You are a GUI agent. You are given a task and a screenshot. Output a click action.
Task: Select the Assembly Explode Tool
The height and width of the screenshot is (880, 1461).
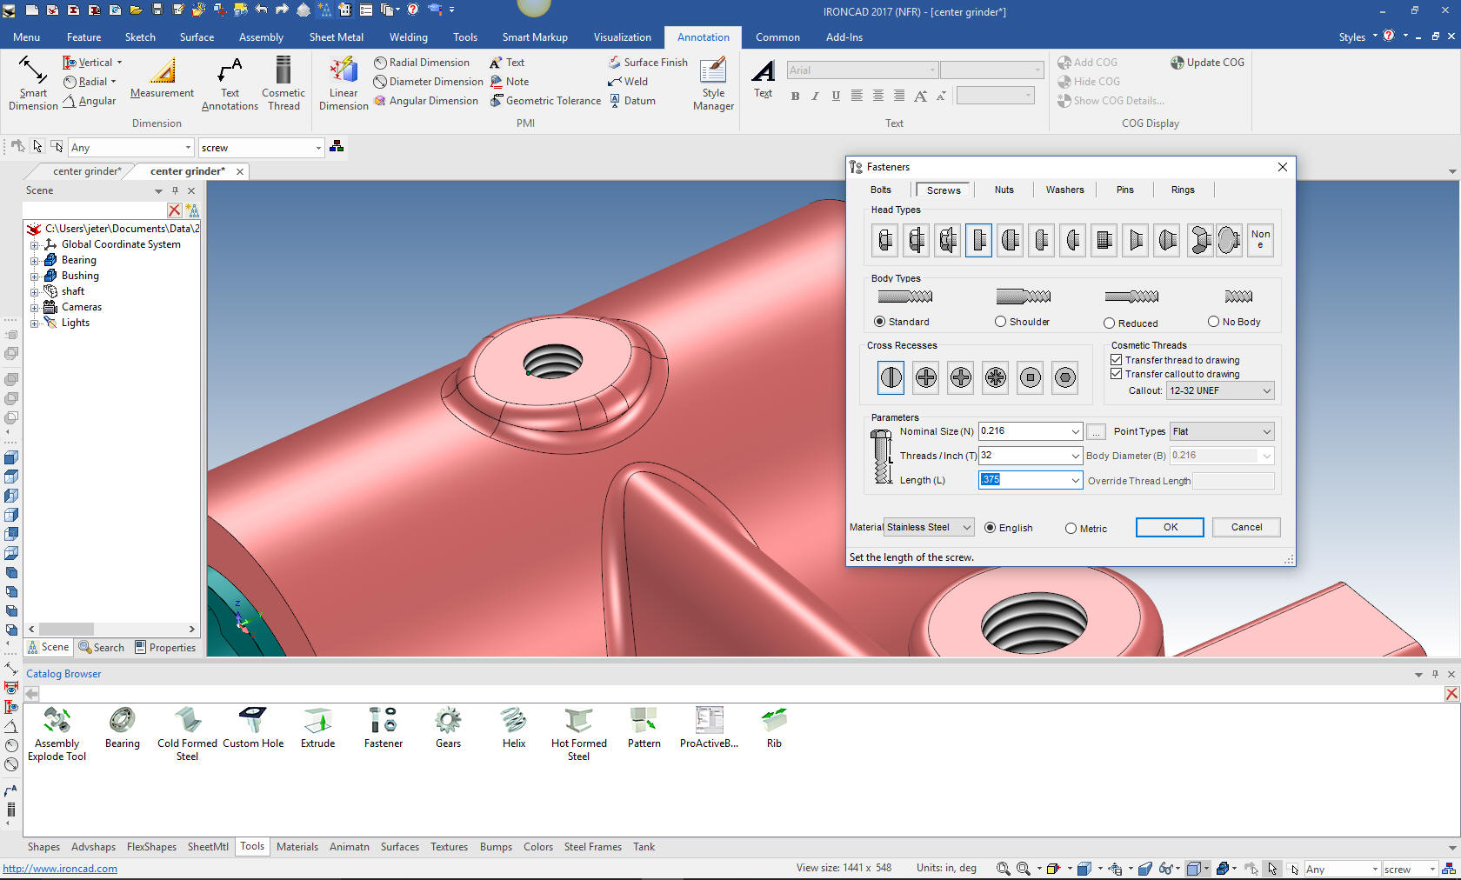57,734
